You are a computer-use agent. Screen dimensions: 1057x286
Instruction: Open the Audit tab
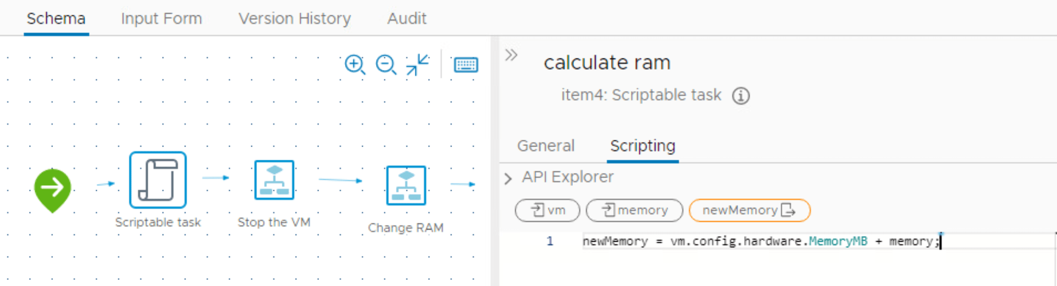click(x=407, y=19)
